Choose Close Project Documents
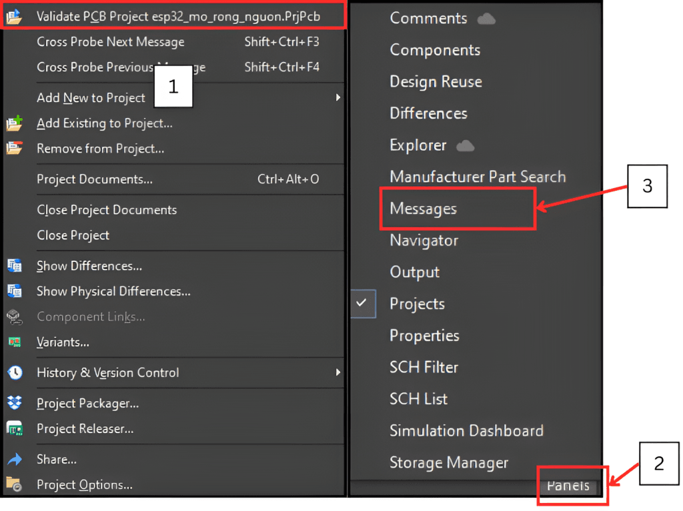Screen dimensions: 683x511 click(107, 210)
